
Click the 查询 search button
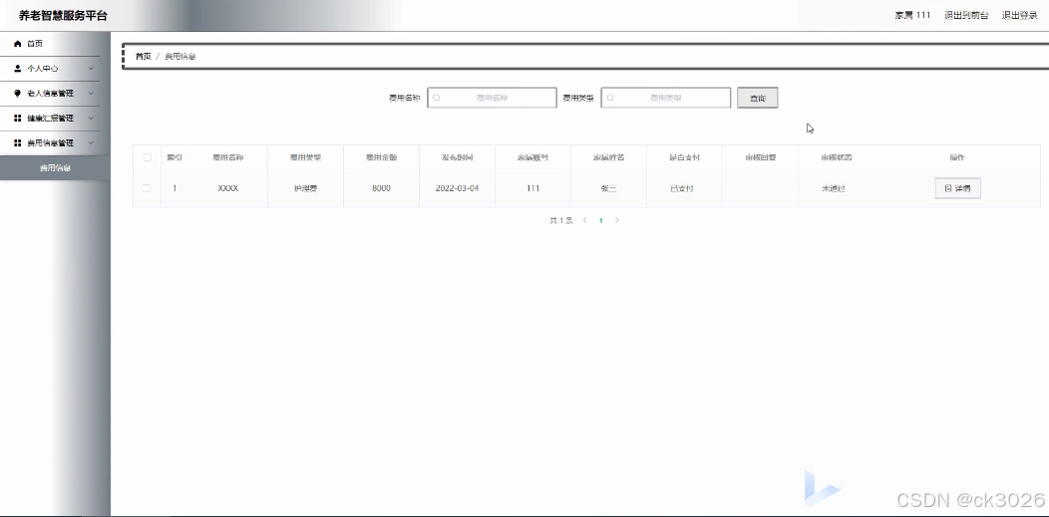[757, 99]
